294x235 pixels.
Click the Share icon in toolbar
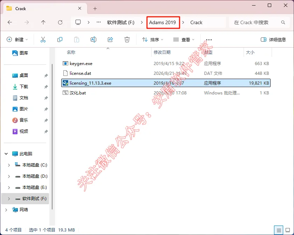pos(110,40)
